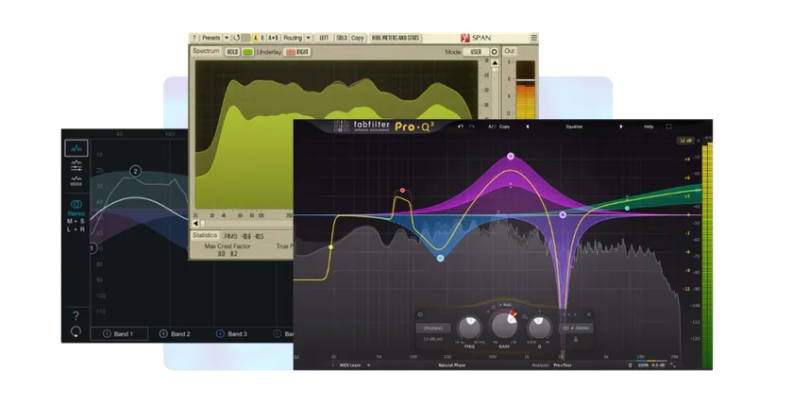This screenshot has height=406, width=793.
Task: Click the green spectrum color swatch in SPAN
Action: click(x=247, y=52)
